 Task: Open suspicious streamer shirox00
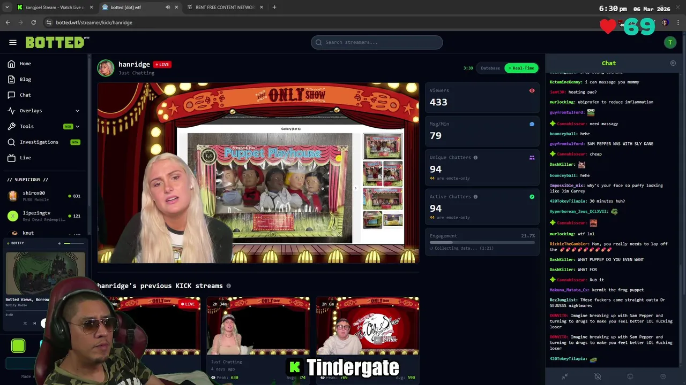coord(44,196)
